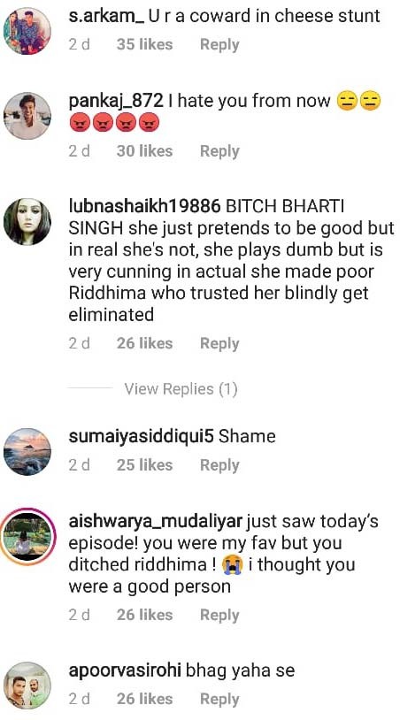Reply to pankaj_872 comment
The height and width of the screenshot is (720, 400).
point(219,151)
